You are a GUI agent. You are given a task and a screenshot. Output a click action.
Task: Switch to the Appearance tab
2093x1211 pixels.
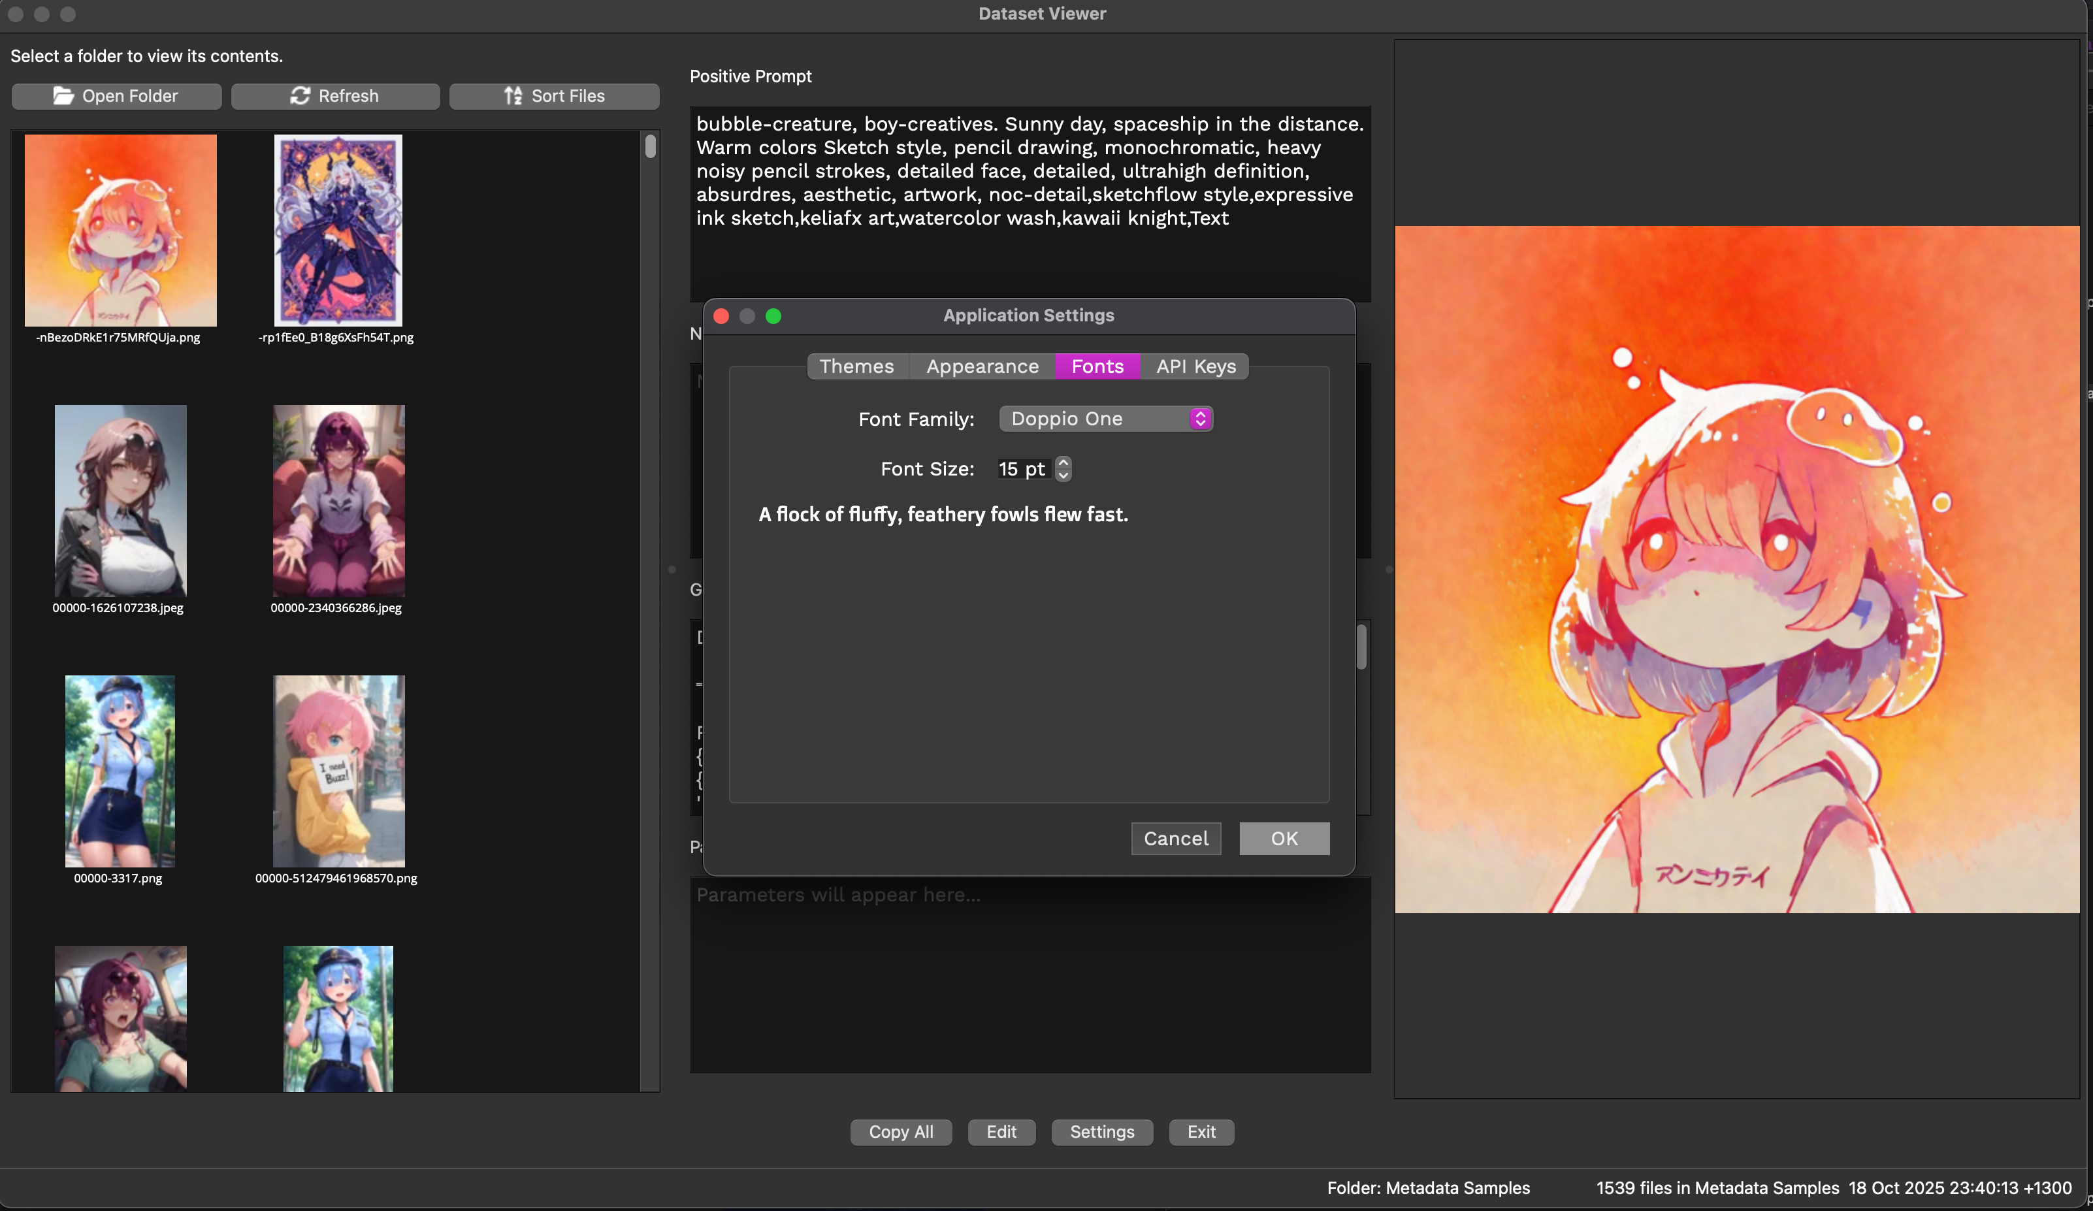[982, 366]
